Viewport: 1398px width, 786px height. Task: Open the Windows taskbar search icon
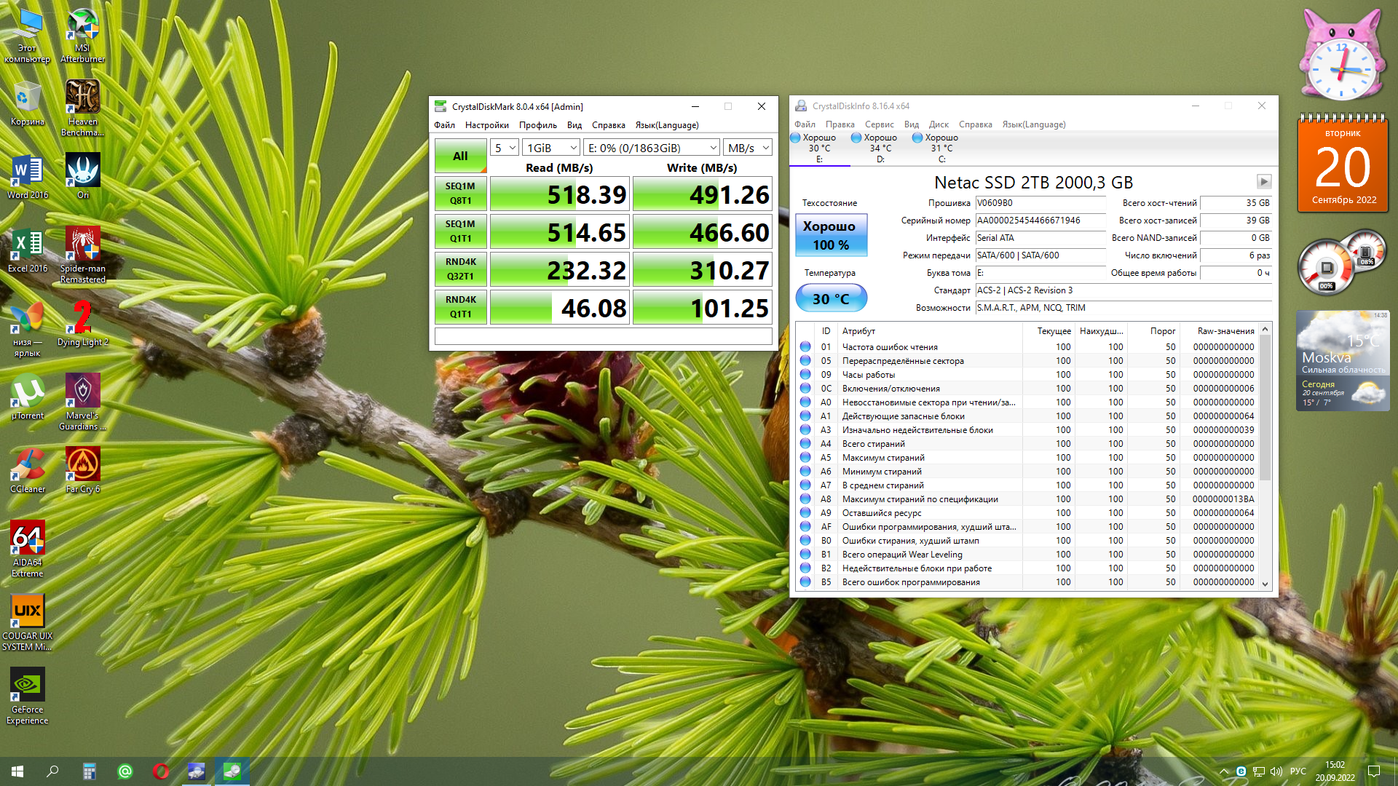52,771
